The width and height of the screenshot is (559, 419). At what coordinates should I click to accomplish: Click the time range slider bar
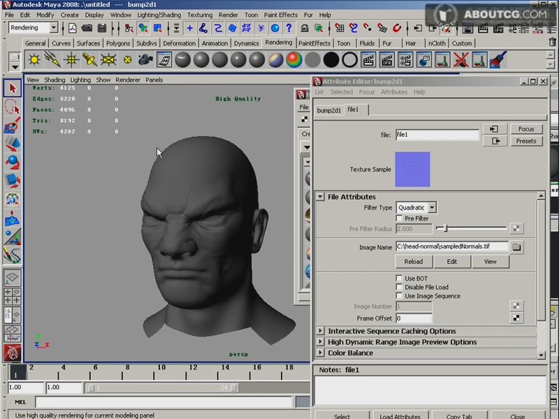(162, 388)
